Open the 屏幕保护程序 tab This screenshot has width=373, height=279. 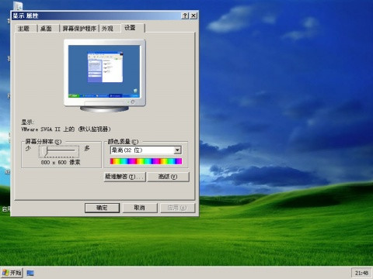pyautogui.click(x=79, y=29)
